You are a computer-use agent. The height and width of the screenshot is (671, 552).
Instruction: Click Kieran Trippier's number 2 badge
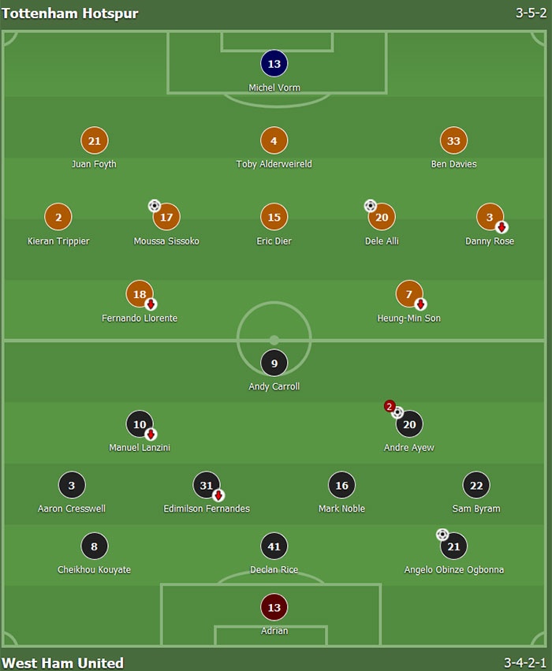[58, 217]
